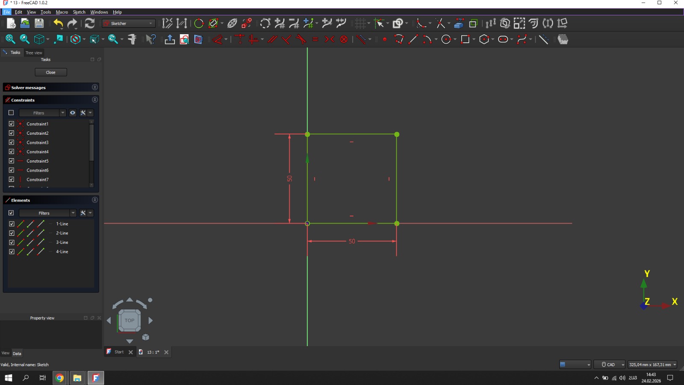The height and width of the screenshot is (385, 684).
Task: Toggle Constraint2 checkbox
Action: 12,133
